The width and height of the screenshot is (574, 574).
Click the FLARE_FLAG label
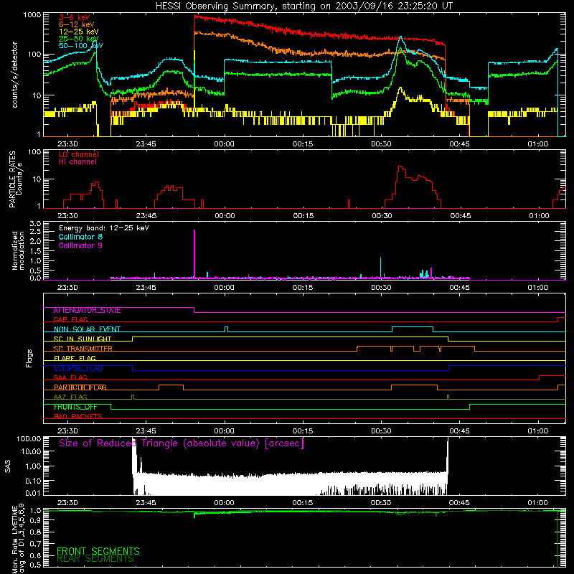tap(75, 358)
